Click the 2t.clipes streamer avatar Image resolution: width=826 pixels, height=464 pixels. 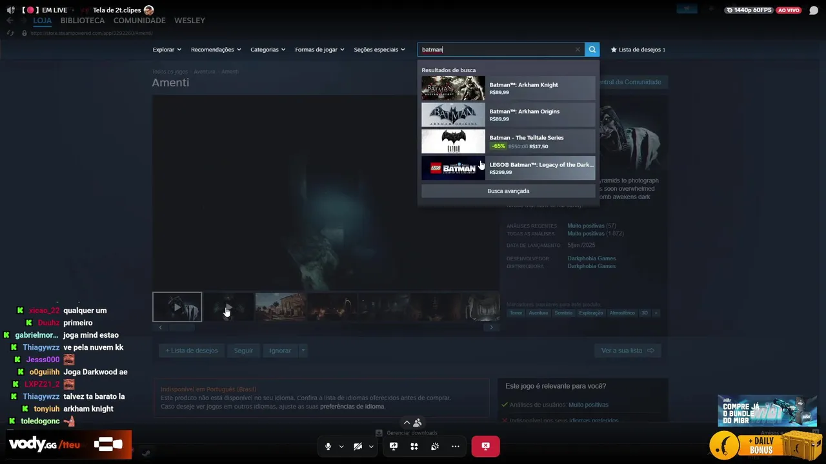[x=149, y=10]
